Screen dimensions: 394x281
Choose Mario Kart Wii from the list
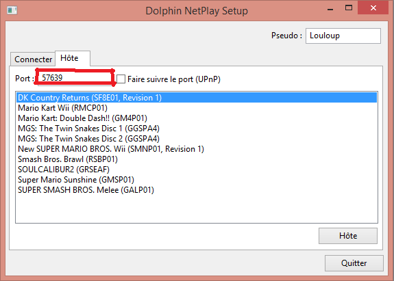click(x=197, y=108)
